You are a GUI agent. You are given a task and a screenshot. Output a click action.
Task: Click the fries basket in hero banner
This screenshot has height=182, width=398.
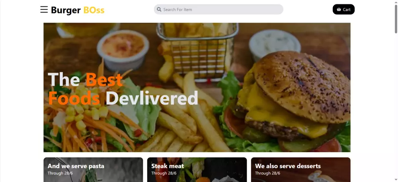coord(197,51)
